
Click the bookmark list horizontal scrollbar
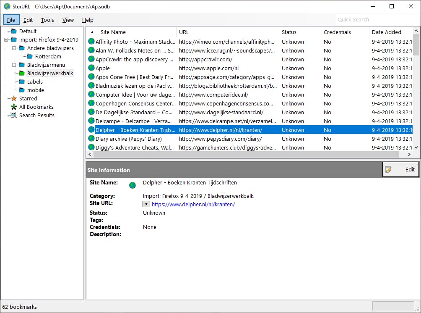tap(247, 155)
